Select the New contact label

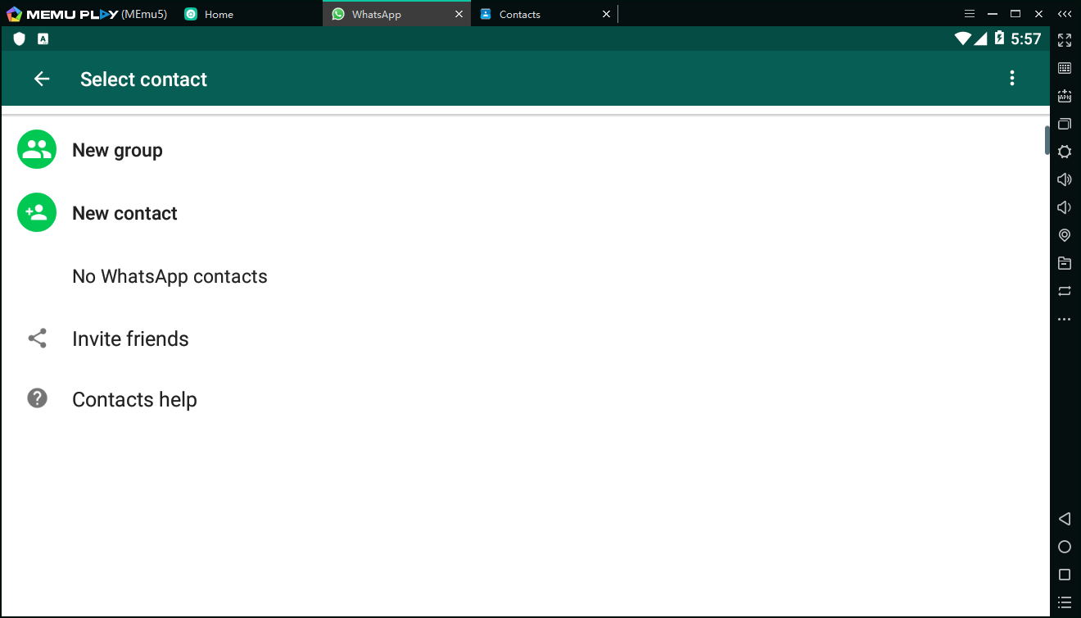[x=124, y=213]
